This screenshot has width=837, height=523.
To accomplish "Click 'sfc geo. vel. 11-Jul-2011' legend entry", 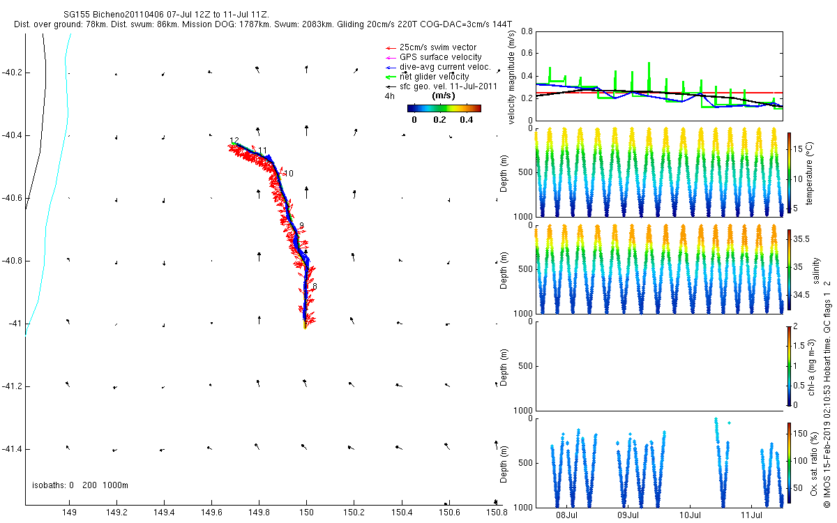I will pos(448,86).
